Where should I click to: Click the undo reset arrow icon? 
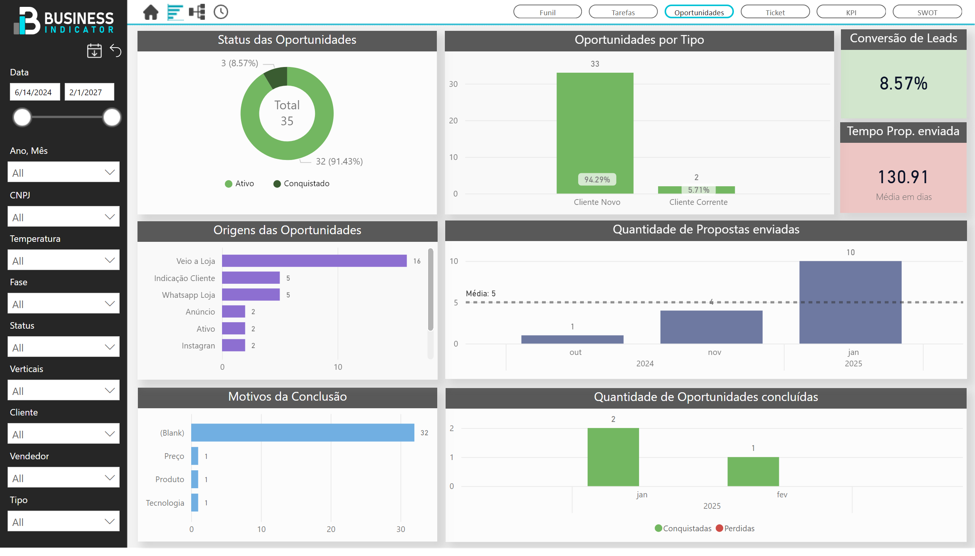(115, 51)
